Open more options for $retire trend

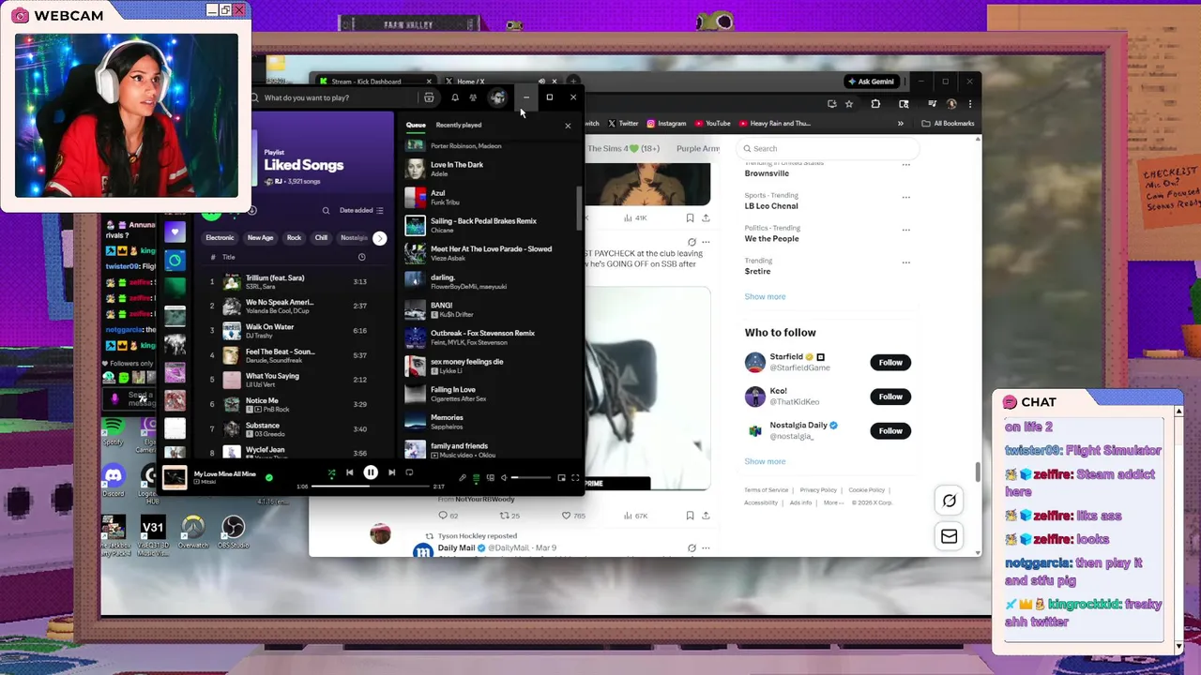coord(905,262)
